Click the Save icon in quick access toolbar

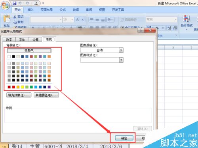15,3
